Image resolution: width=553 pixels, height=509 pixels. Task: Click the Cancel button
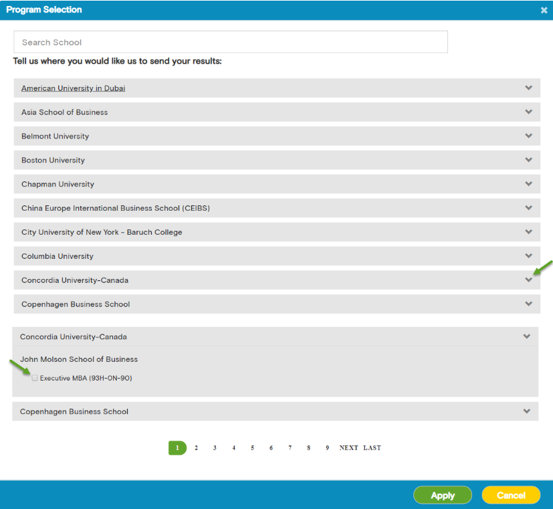pyautogui.click(x=510, y=495)
